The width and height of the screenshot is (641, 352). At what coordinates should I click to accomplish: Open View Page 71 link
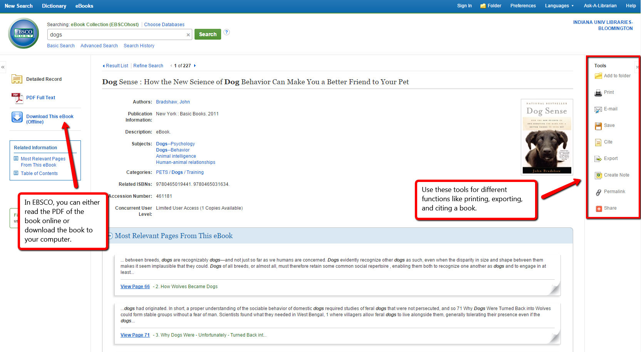[x=135, y=335]
